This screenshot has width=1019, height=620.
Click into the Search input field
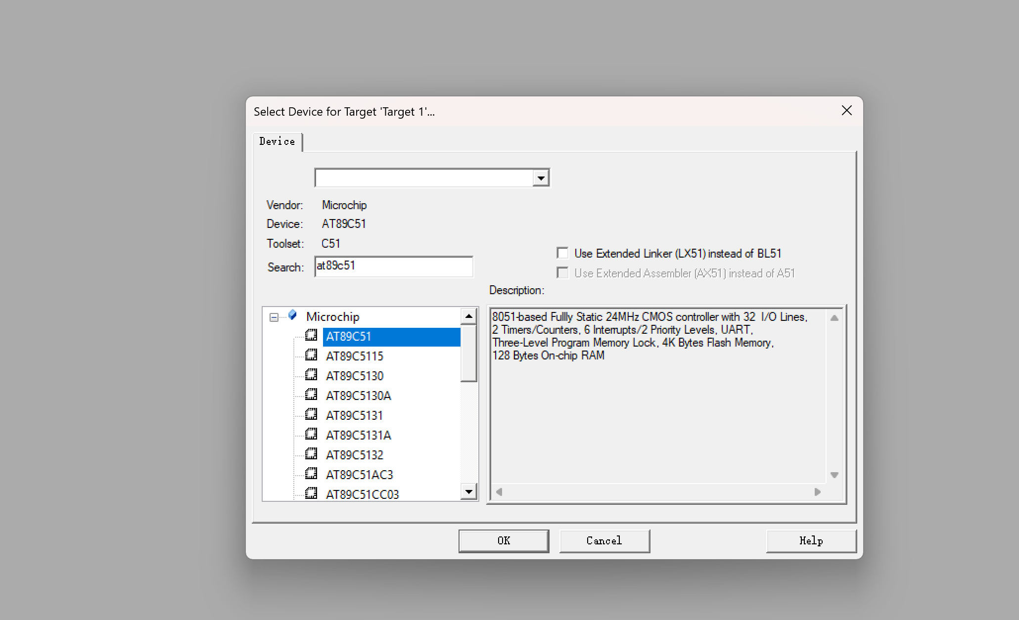(x=393, y=266)
